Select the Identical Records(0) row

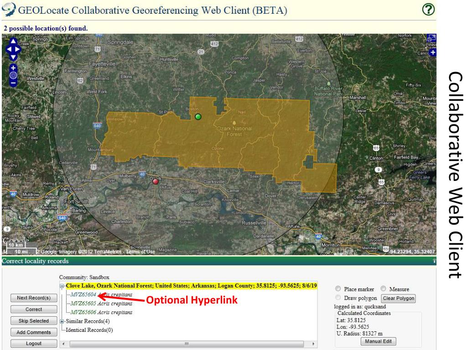[89, 330]
